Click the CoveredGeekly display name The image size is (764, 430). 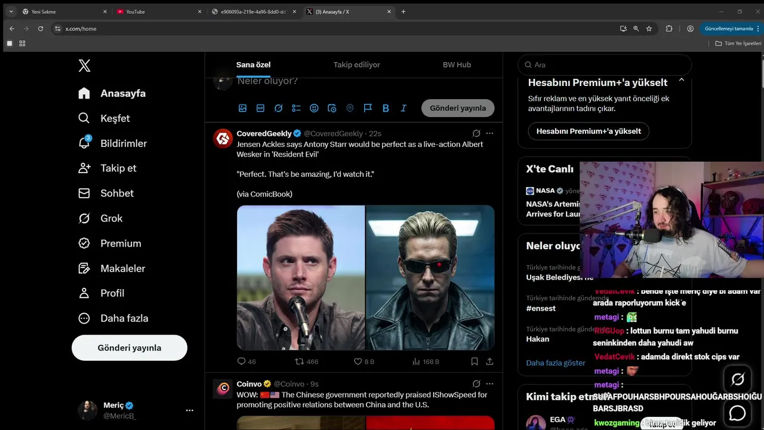[264, 133]
